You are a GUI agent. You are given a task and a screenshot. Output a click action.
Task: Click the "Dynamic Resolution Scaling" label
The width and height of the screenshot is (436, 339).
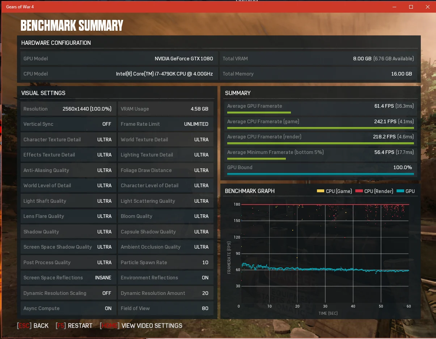tap(55, 293)
